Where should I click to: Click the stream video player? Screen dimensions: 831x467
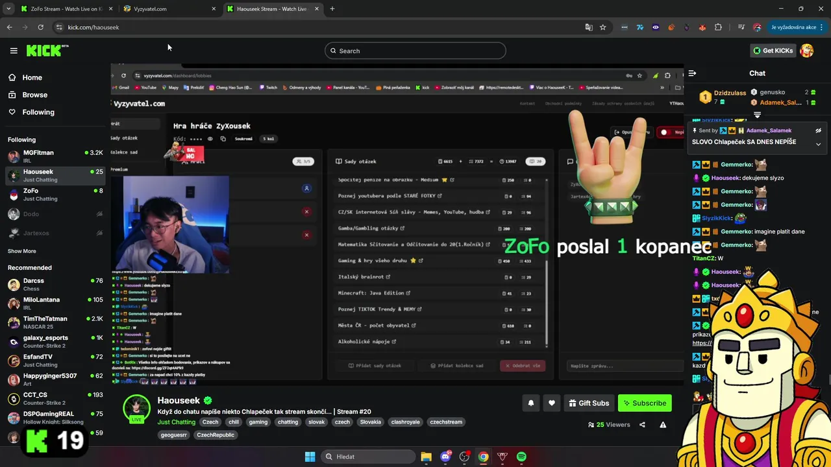397,225
